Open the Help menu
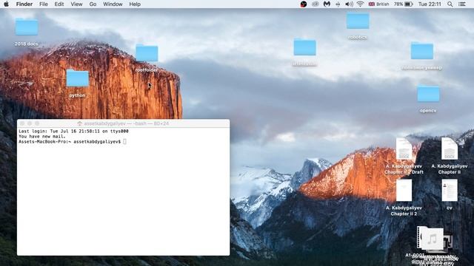The width and height of the screenshot is (474, 266). (135, 4)
